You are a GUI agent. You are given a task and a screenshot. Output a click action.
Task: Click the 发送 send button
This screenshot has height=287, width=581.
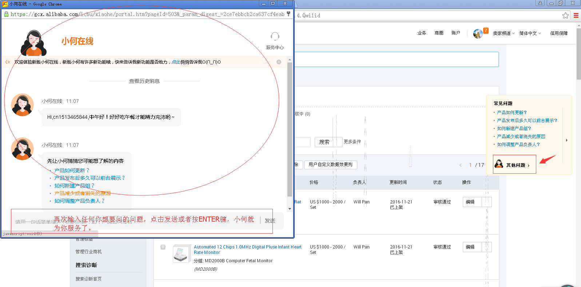point(270,221)
